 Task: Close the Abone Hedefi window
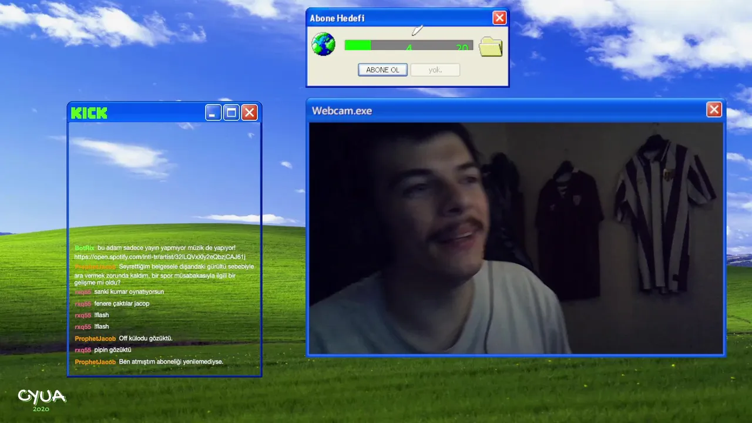pyautogui.click(x=499, y=18)
